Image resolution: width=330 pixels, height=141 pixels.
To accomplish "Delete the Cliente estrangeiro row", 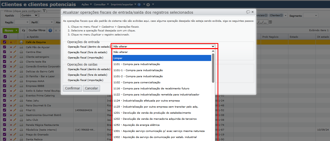I will point(11,57).
